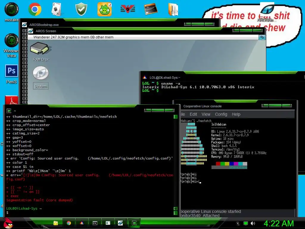The width and height of the screenshot is (305, 229).
Task: Click 'Interix DiLshad-Sys 6.1' output line
Action: [x=198, y=87]
